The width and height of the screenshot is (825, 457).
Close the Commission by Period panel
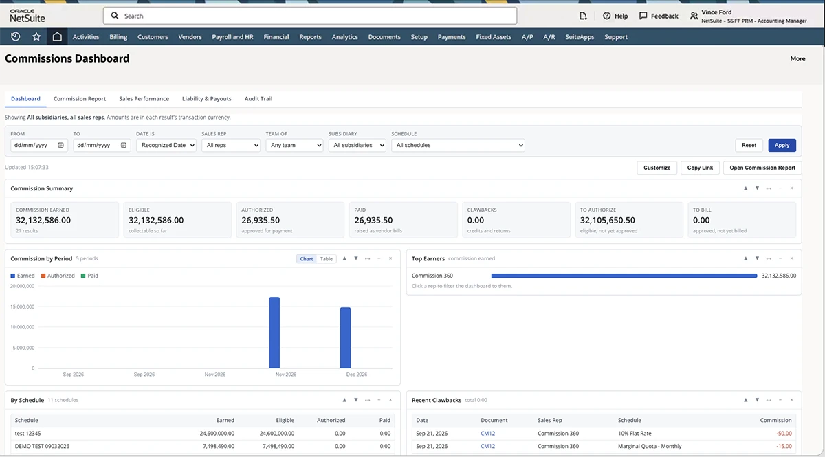[x=390, y=258]
